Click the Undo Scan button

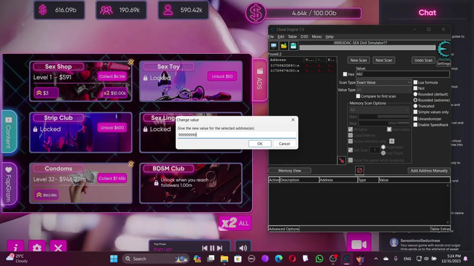tap(423, 60)
